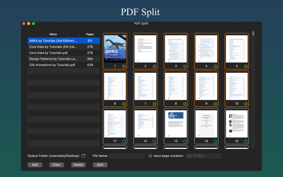
Task: Click the Table of Contents page 3 thumbnail
Action: coord(176,49)
